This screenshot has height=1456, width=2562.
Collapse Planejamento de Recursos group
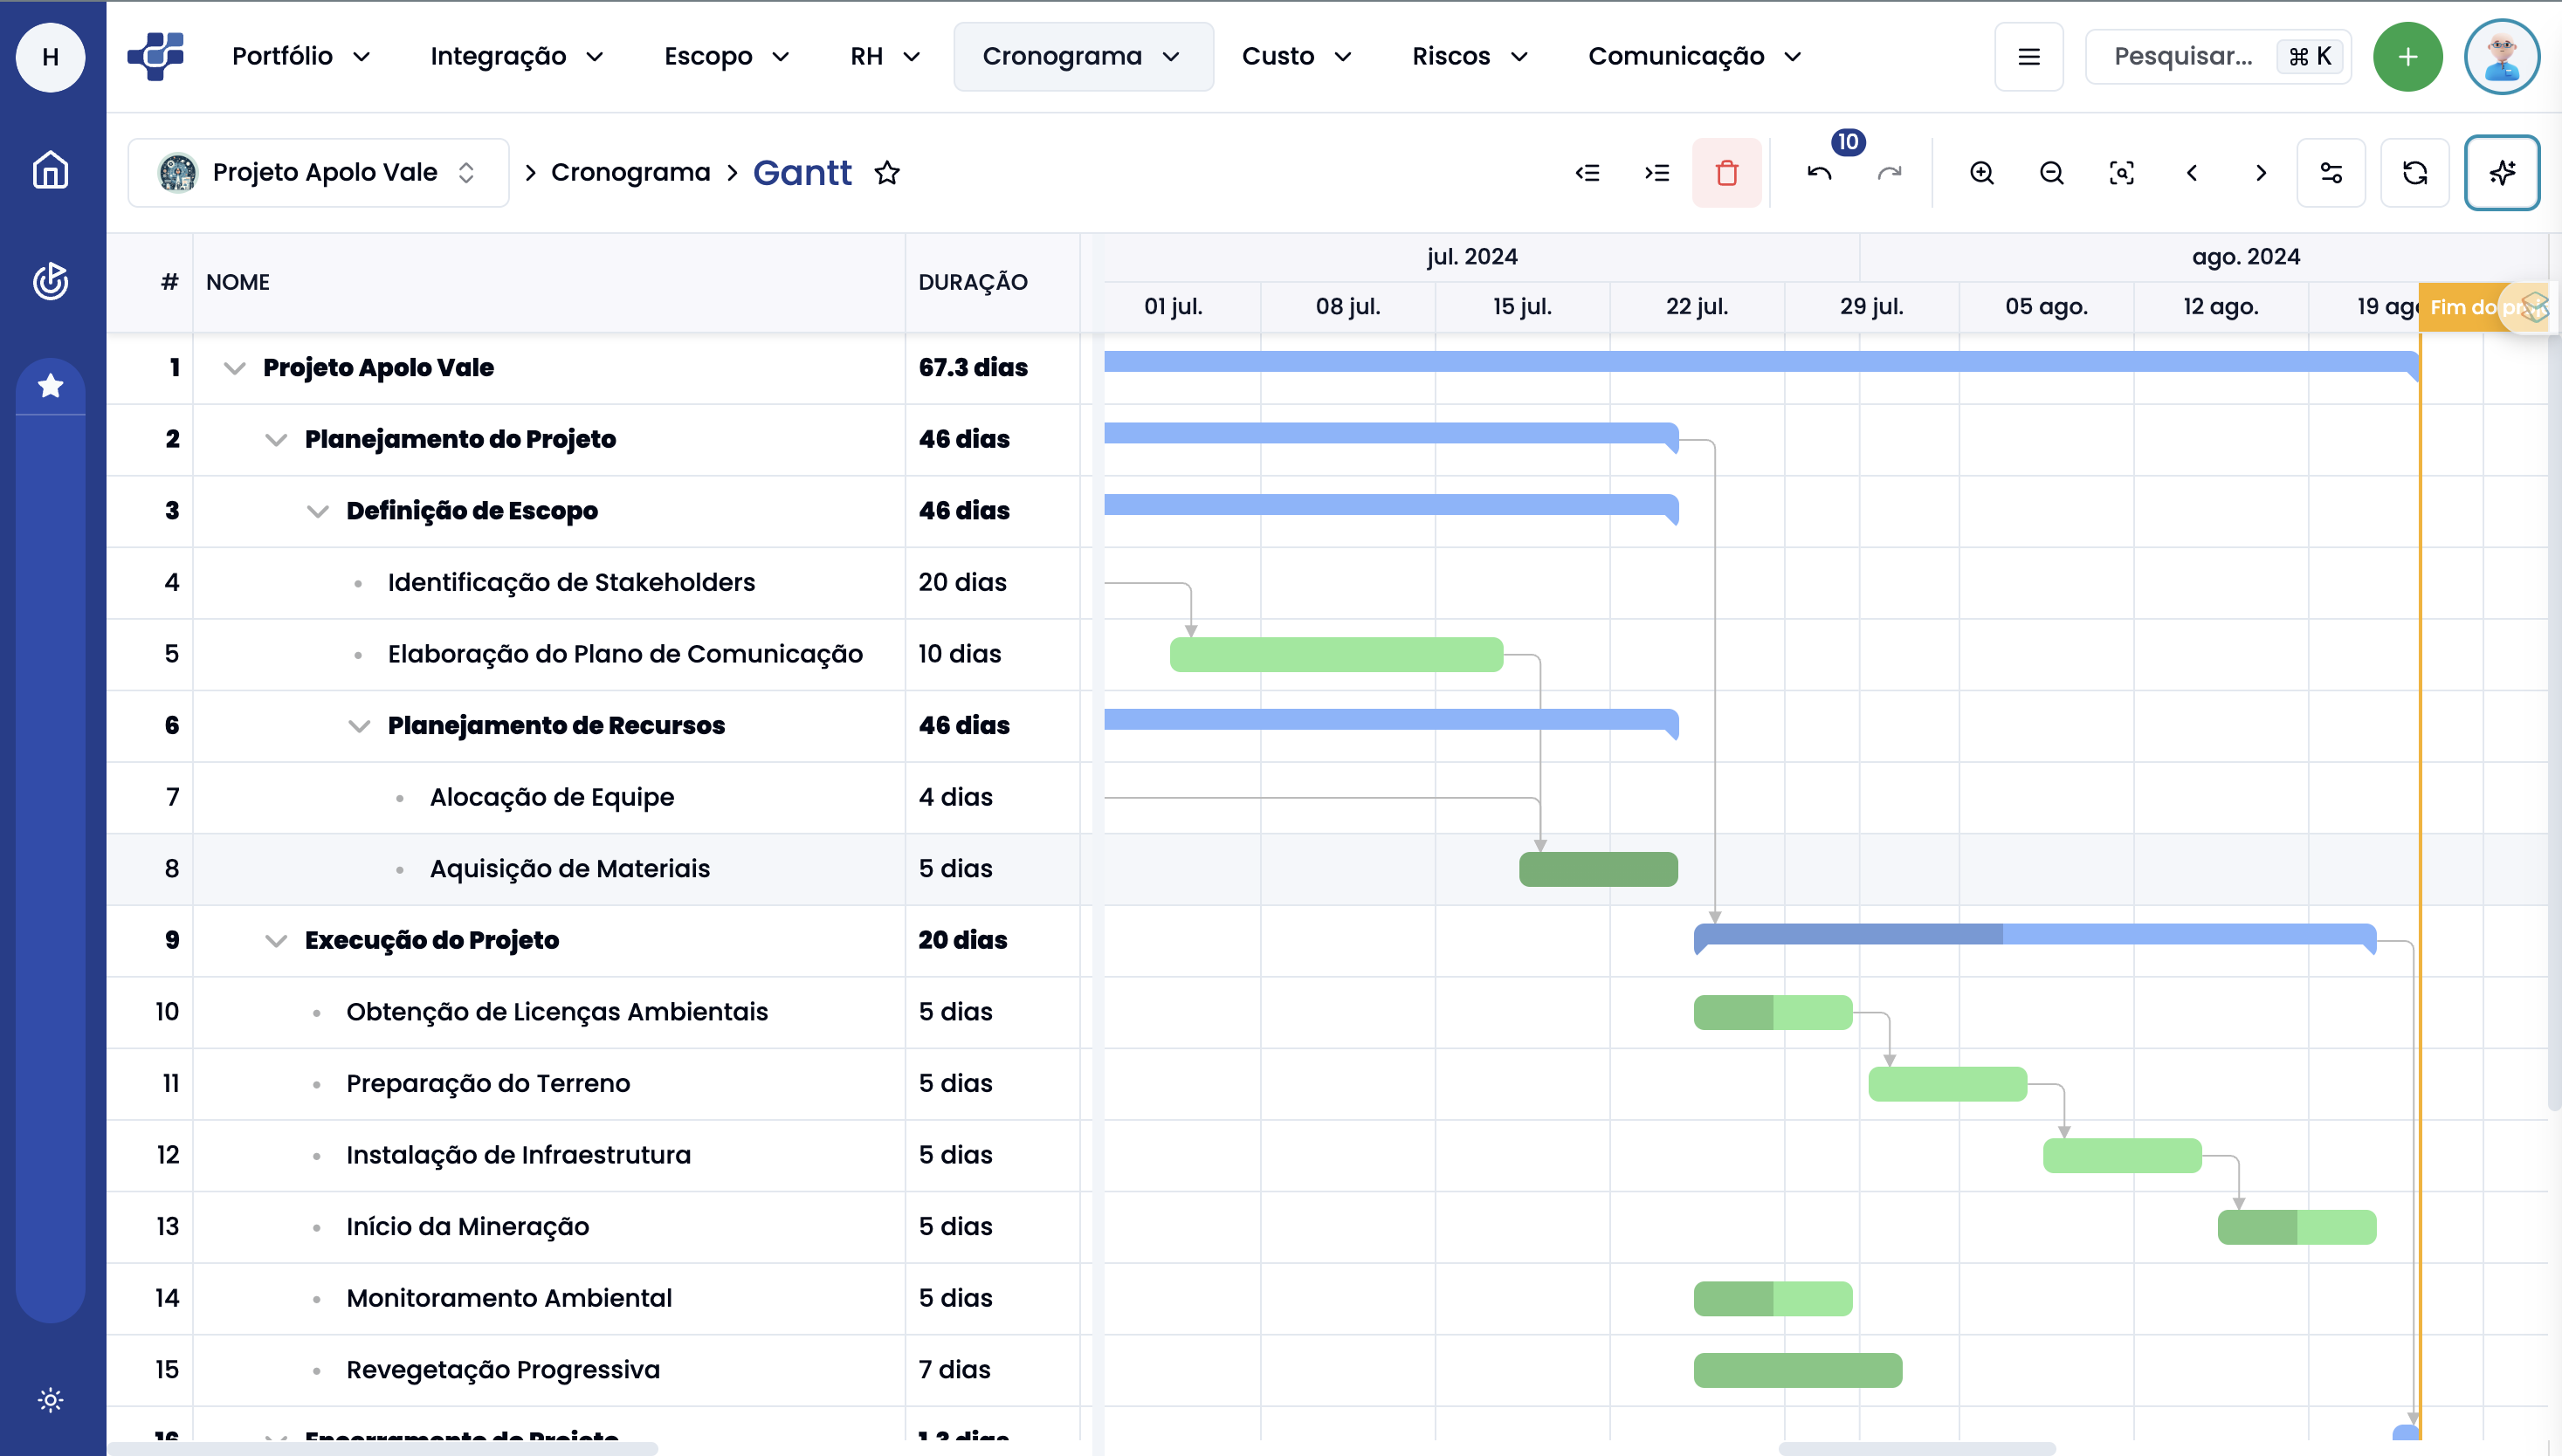[359, 726]
